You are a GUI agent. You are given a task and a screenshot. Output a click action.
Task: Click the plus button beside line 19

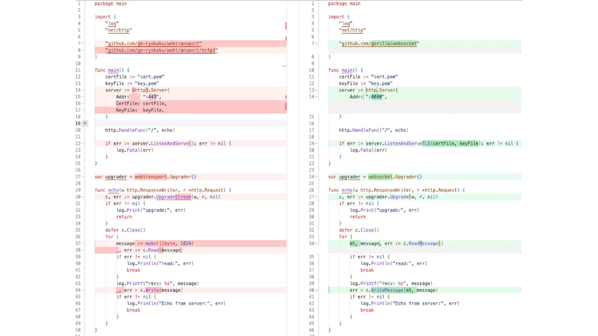(85, 123)
